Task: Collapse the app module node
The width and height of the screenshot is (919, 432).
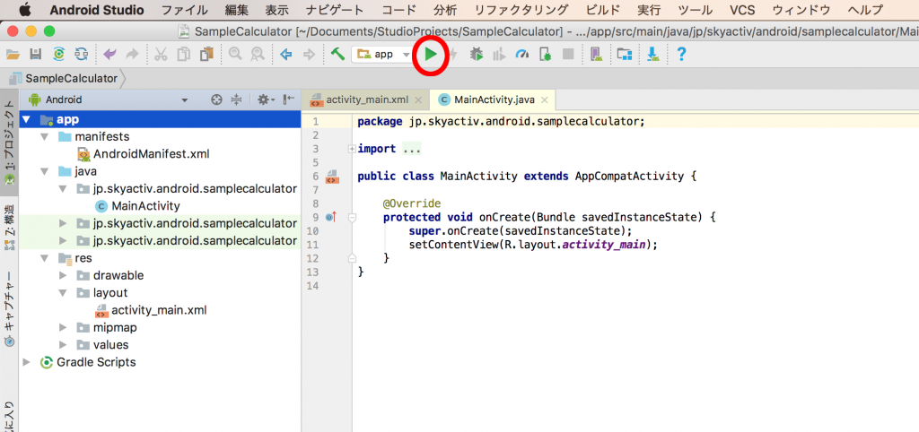Action: (27, 120)
